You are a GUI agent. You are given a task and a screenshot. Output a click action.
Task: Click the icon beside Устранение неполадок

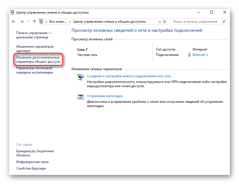[x=80, y=97]
